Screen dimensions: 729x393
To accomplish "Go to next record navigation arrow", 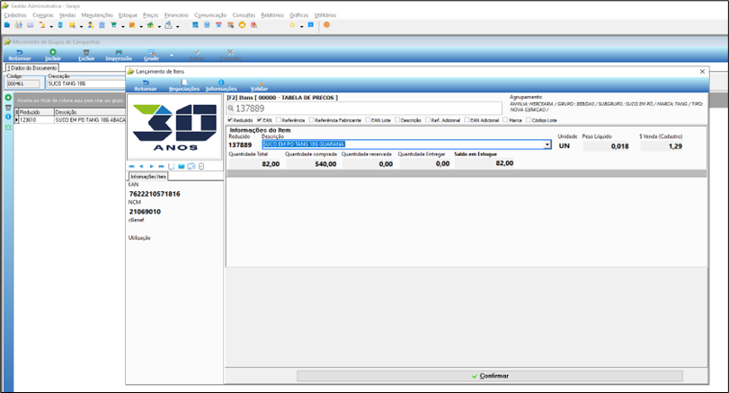I will (152, 166).
